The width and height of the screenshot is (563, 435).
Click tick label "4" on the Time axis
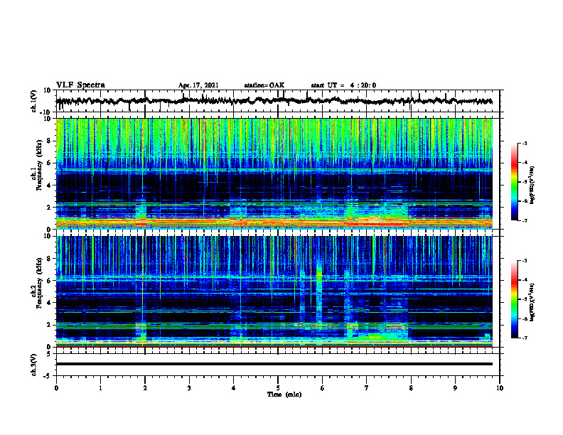click(x=234, y=388)
